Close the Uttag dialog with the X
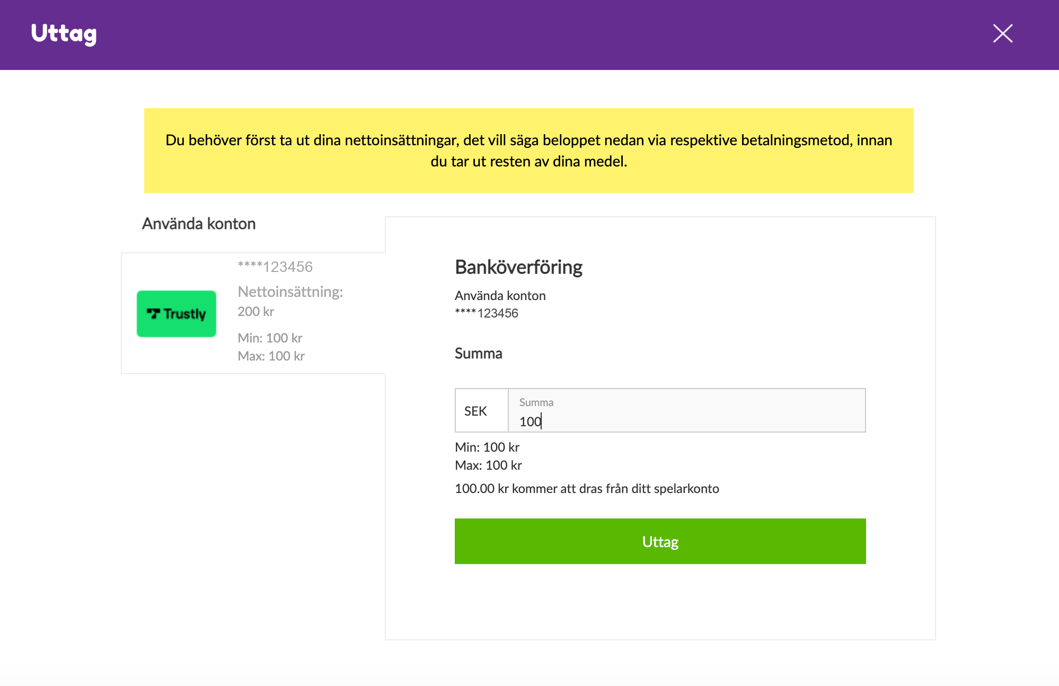 1002,33
